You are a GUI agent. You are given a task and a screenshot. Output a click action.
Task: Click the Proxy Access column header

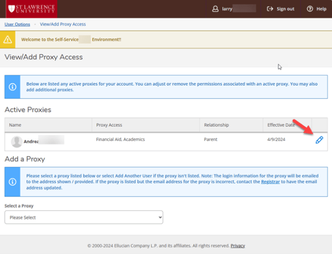(x=109, y=125)
